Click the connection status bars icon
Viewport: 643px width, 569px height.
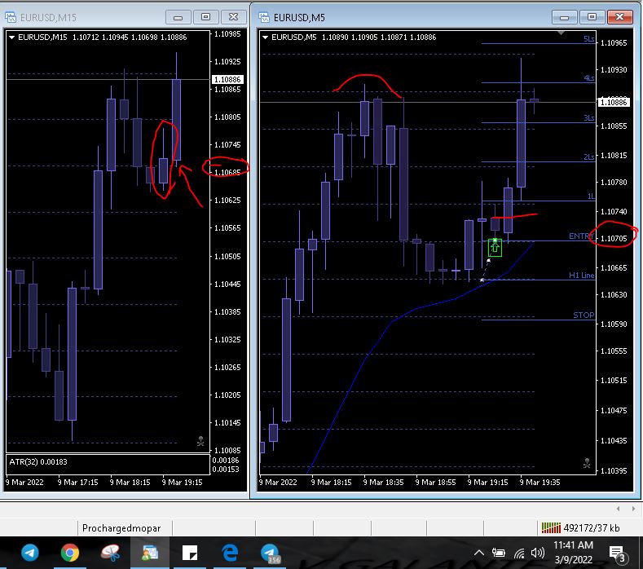tap(551, 527)
